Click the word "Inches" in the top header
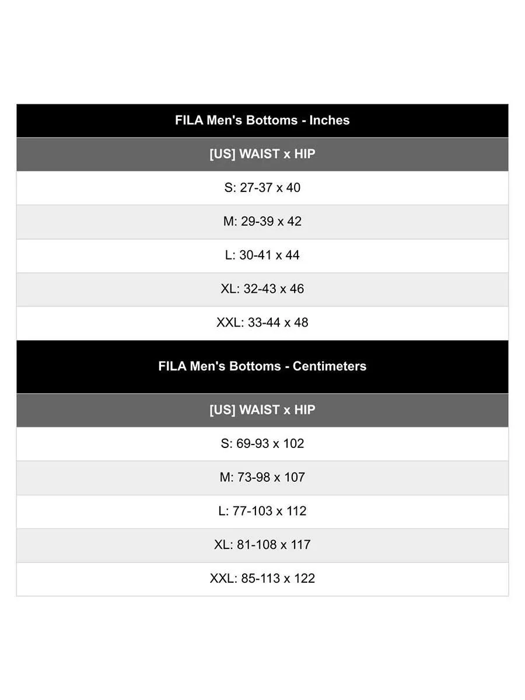The image size is (525, 700). point(330,121)
